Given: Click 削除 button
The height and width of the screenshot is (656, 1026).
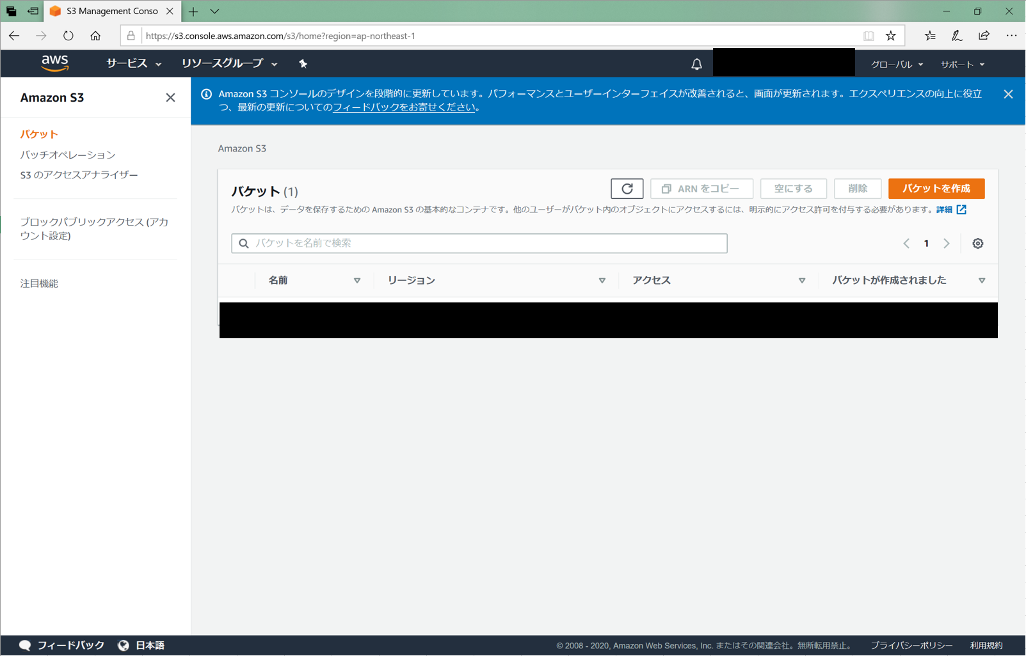Looking at the screenshot, I should coord(858,189).
